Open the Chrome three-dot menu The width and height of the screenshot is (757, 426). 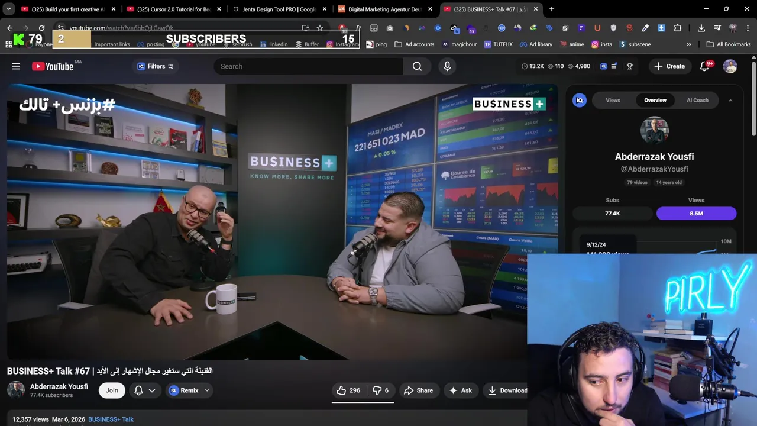pyautogui.click(x=748, y=28)
